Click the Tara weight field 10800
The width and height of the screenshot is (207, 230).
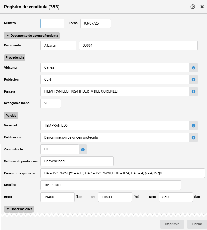tap(115, 197)
